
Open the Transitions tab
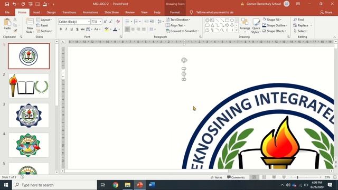click(69, 12)
